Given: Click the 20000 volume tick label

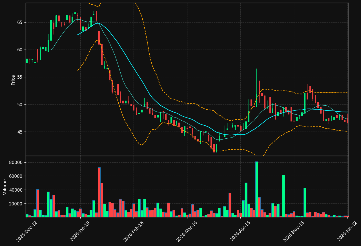Looking at the screenshot, I should click(16, 204).
